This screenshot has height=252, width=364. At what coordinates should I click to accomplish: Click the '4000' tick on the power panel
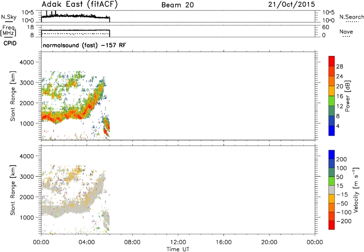pos(27,62)
